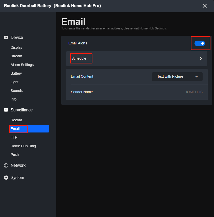Click the Surveillance monitor icon
Screen dimensions: 214x217
point(6,110)
